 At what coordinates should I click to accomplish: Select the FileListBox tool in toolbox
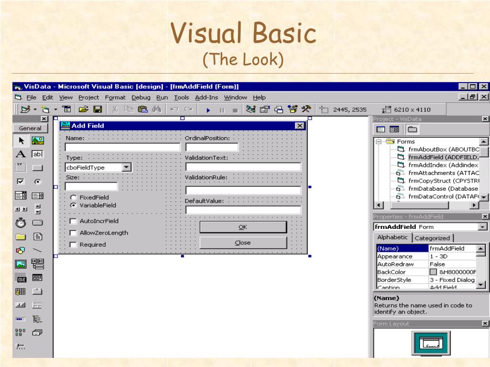37,236
